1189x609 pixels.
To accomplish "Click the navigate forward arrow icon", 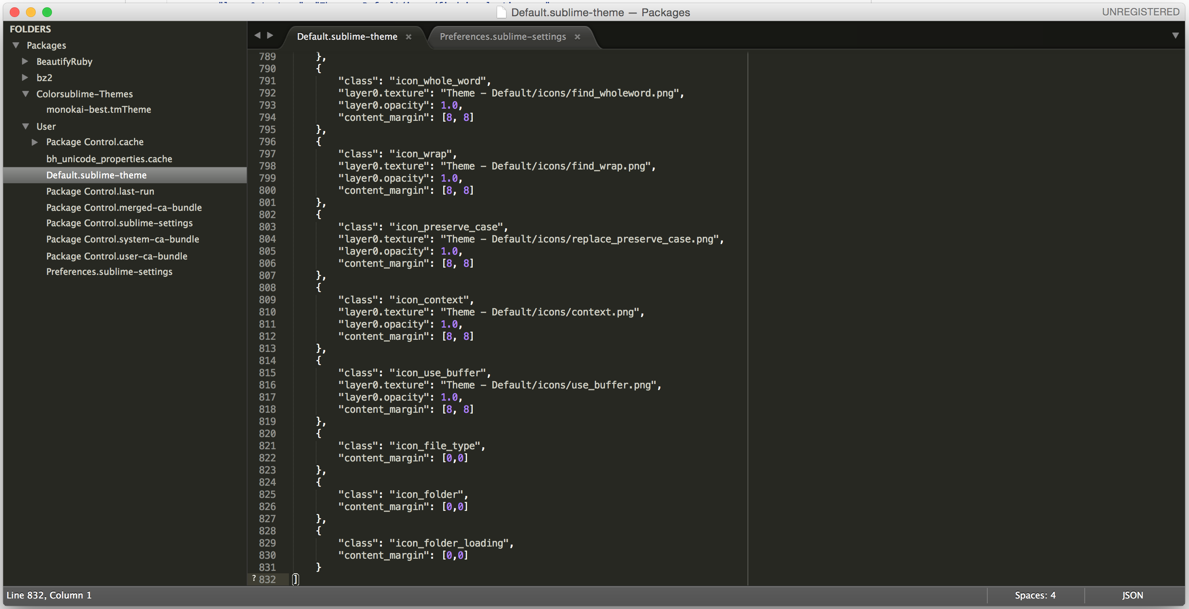I will click(x=269, y=36).
